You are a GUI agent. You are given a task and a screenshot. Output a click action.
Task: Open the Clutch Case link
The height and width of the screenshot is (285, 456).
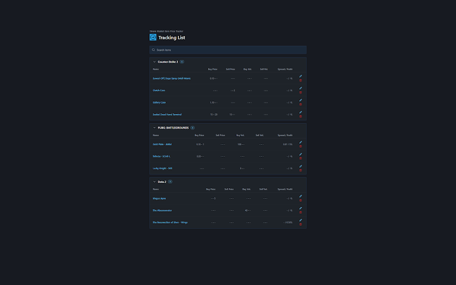click(x=159, y=91)
